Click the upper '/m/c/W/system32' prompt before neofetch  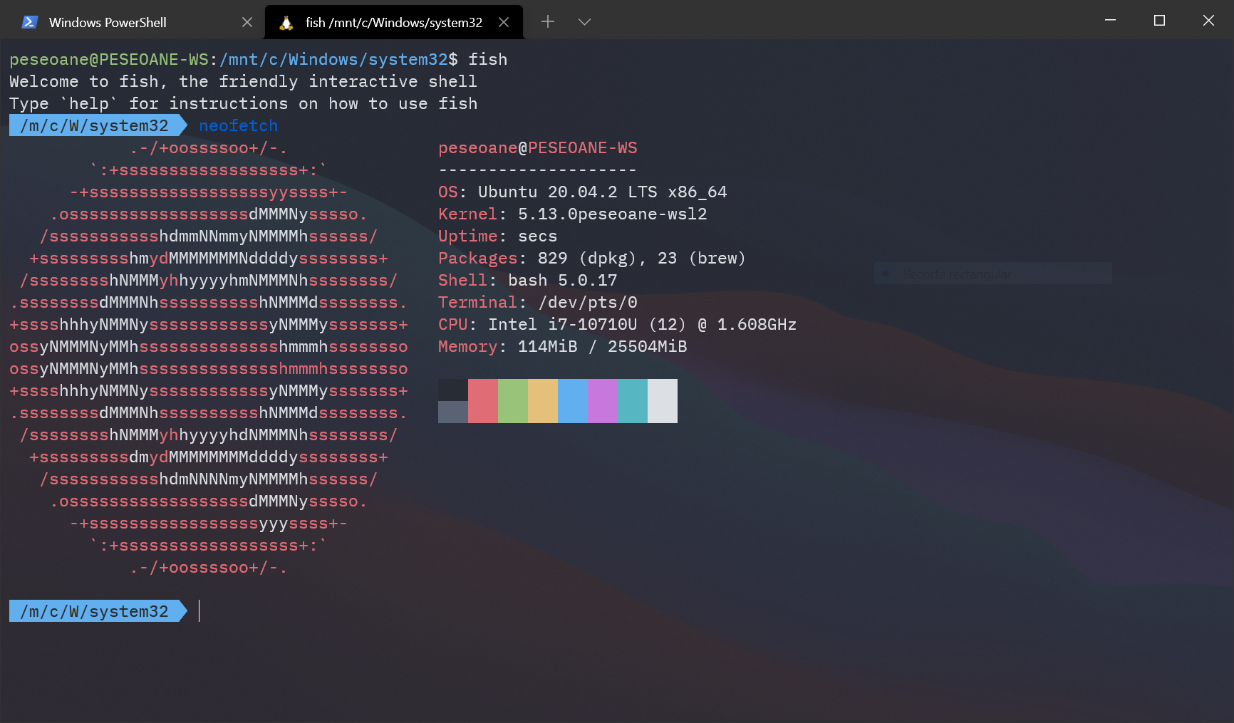pos(98,125)
